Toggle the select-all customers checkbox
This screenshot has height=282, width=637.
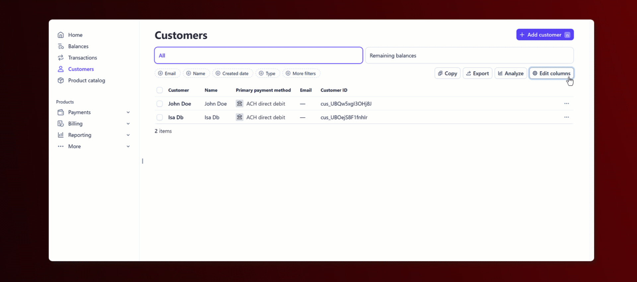tap(160, 90)
